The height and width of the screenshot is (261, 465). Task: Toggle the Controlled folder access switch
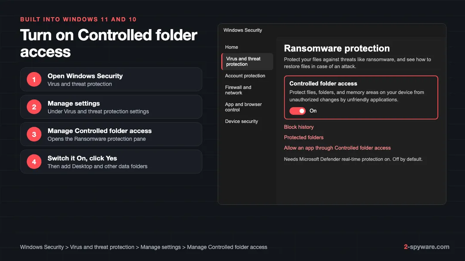click(298, 111)
